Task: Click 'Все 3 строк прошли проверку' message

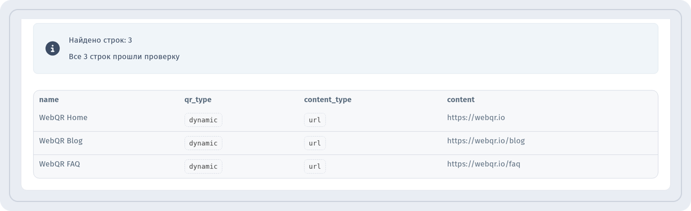Action: click(124, 57)
